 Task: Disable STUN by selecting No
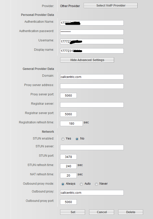pyautogui.click(x=77, y=139)
